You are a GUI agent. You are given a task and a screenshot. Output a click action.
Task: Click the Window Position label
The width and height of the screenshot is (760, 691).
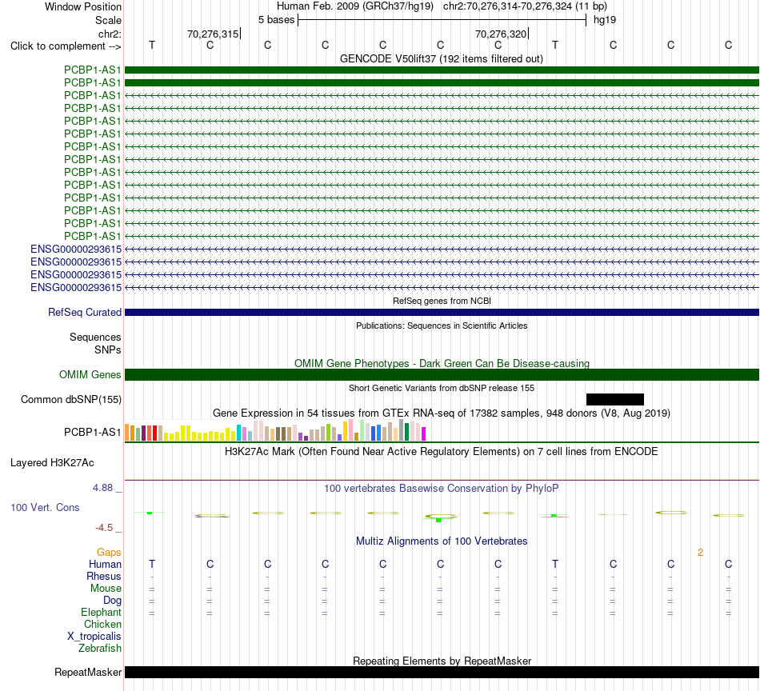(83, 6)
